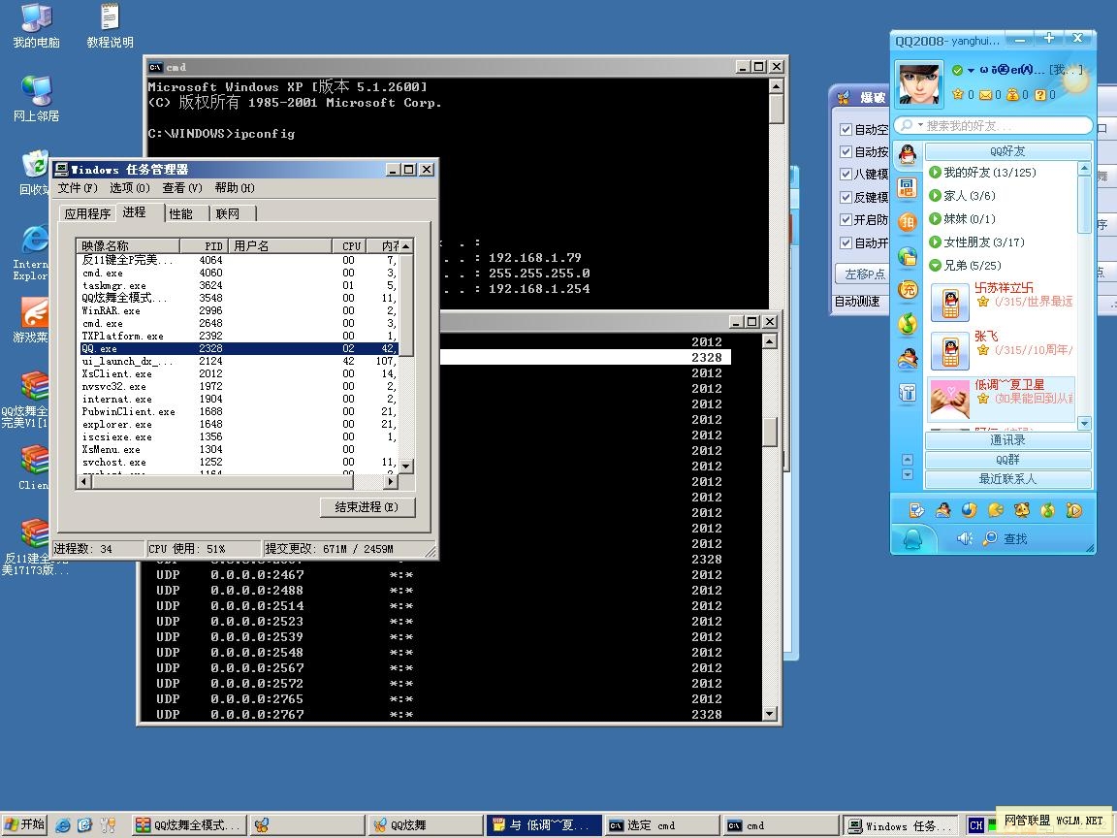Click the QQ user avatar picture

pyautogui.click(x=919, y=84)
